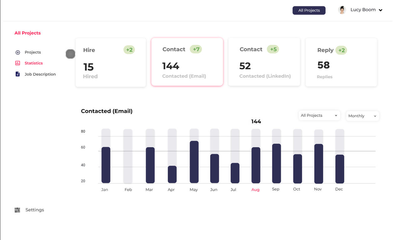Open the Statistics menu item

tap(33, 63)
